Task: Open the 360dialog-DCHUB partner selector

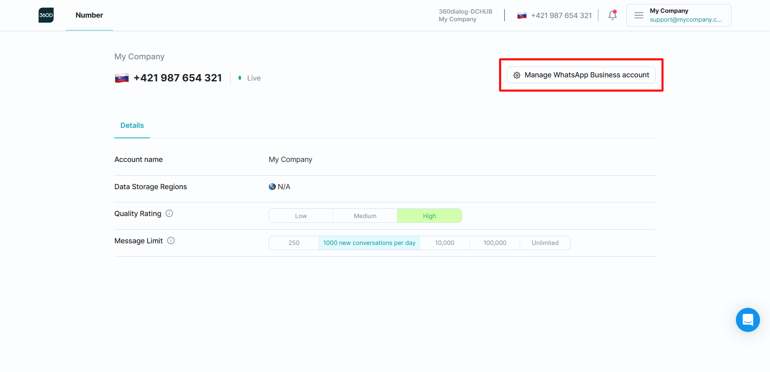Action: tap(465, 15)
